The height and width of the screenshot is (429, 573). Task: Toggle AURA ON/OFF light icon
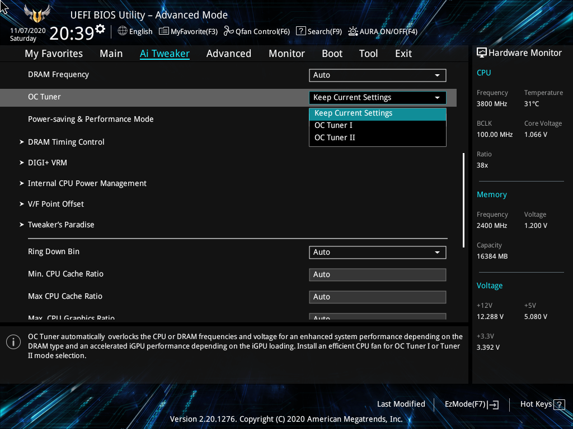click(x=353, y=31)
